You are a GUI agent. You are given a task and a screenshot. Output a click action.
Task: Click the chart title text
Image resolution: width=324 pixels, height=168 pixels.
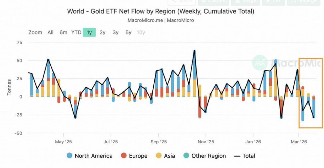pyautogui.click(x=160, y=11)
